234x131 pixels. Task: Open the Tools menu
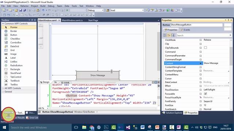click(x=74, y=6)
